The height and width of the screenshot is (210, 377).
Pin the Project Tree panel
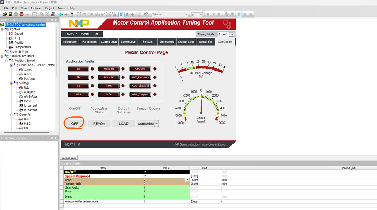[x=52, y=20]
